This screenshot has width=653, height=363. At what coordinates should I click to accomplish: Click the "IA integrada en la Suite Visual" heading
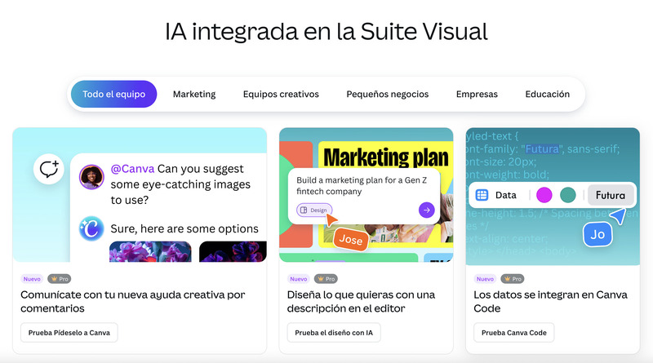pos(326,32)
